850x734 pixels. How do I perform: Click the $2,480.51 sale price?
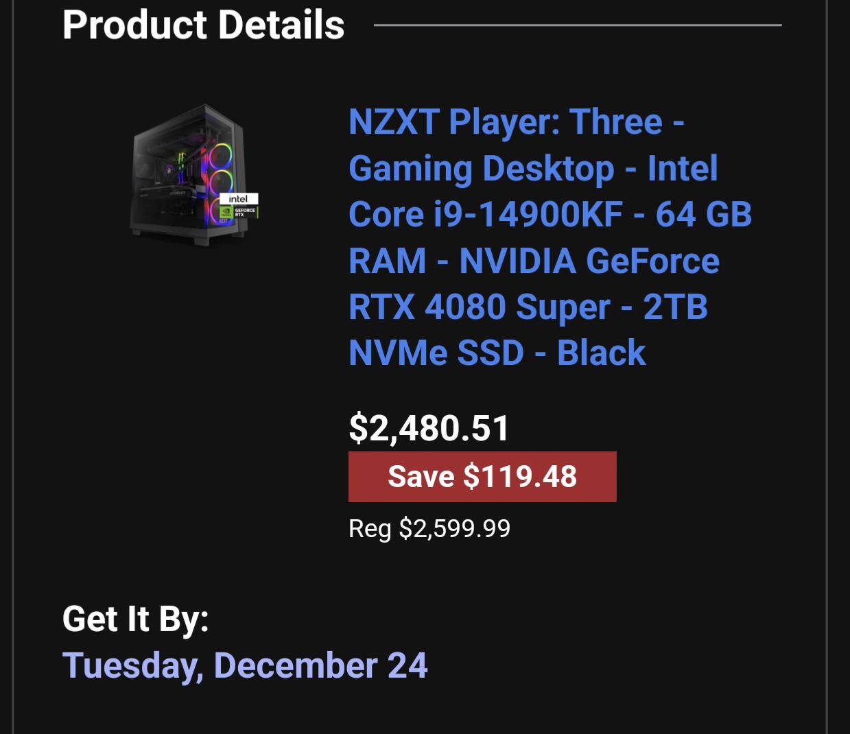(x=429, y=427)
